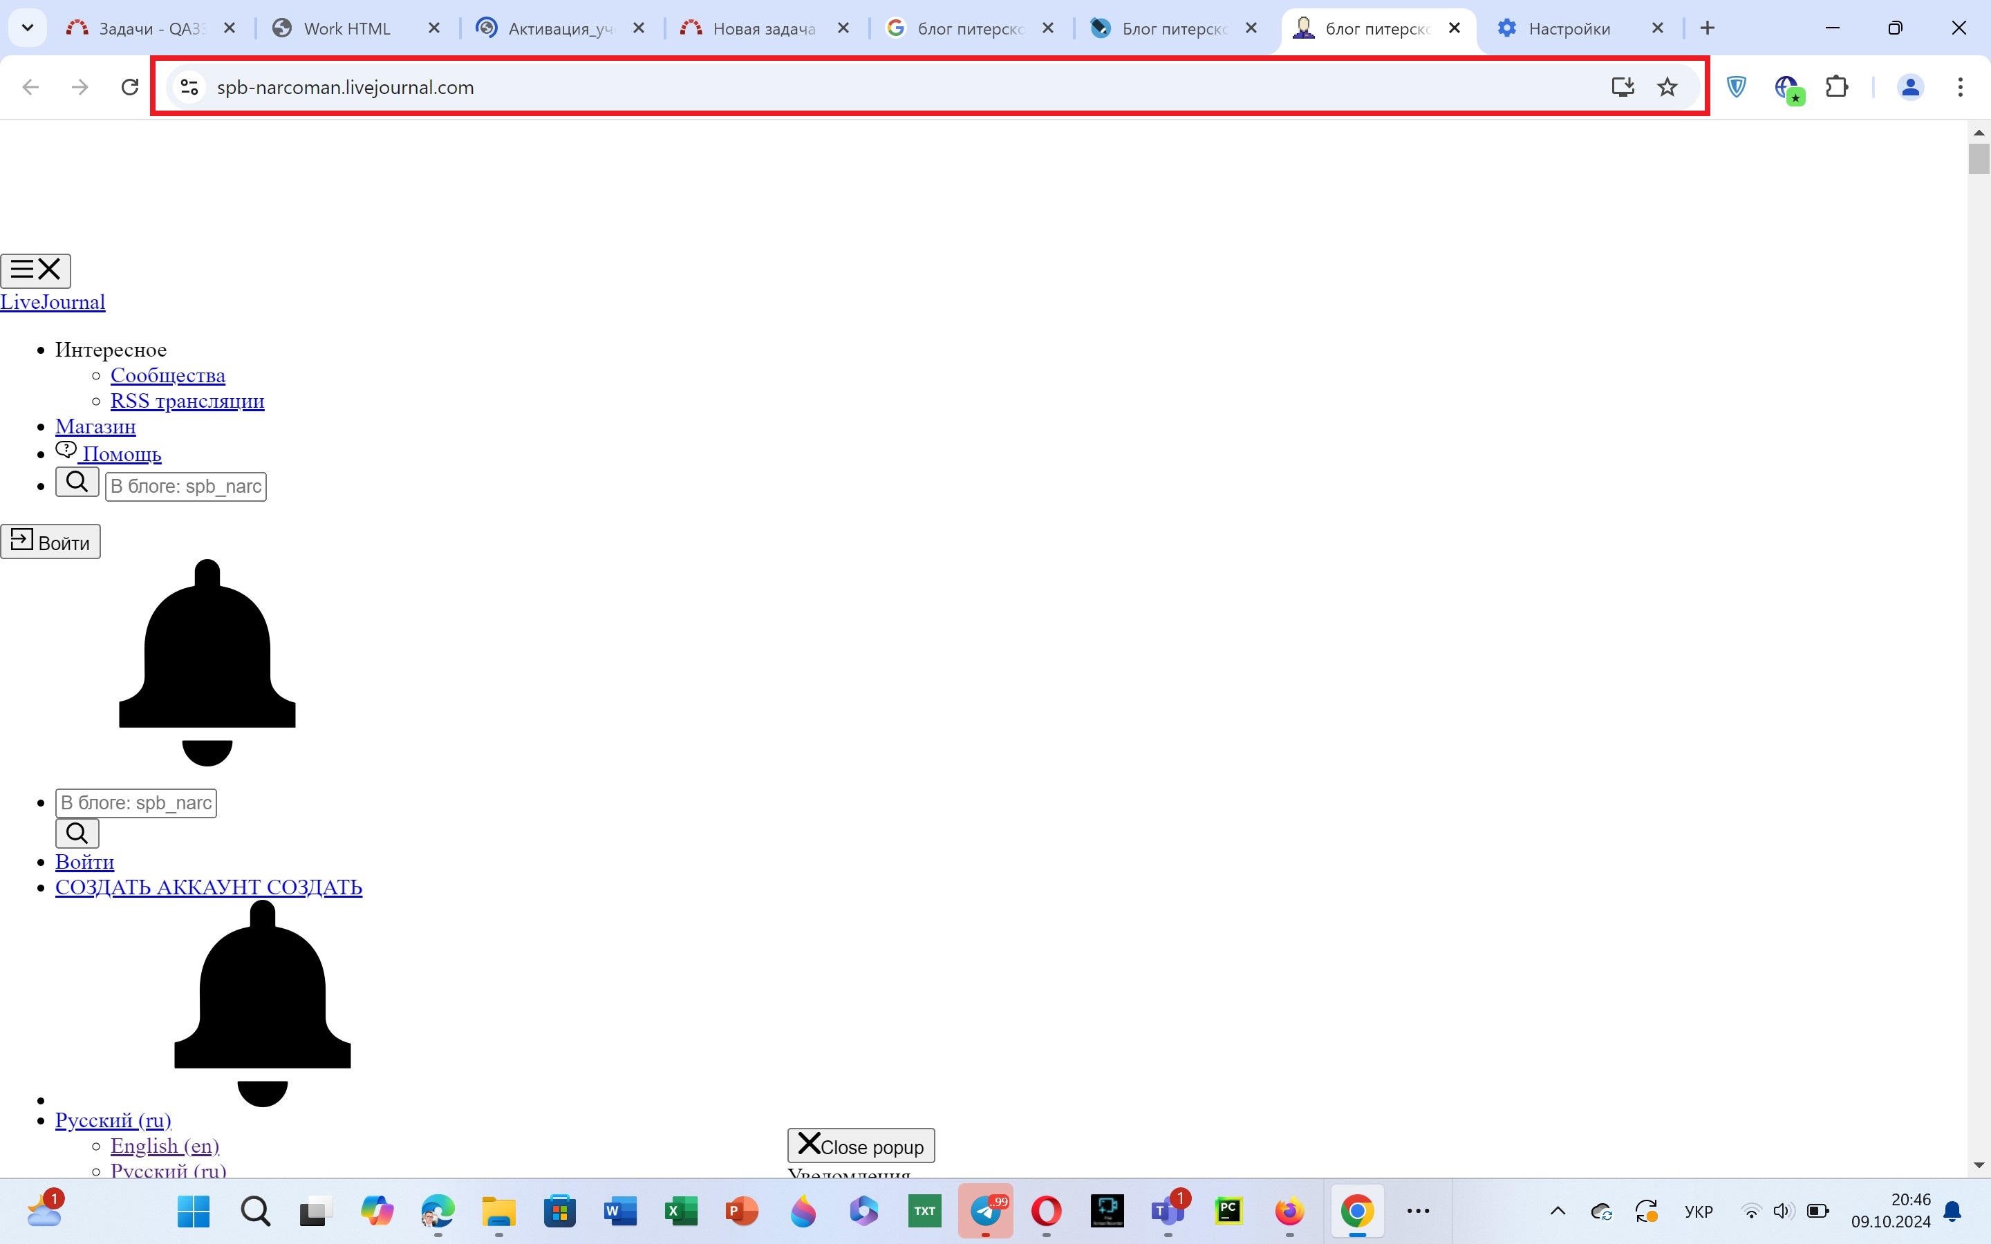
Task: Switch to the Work HTML tab
Action: tap(346, 29)
